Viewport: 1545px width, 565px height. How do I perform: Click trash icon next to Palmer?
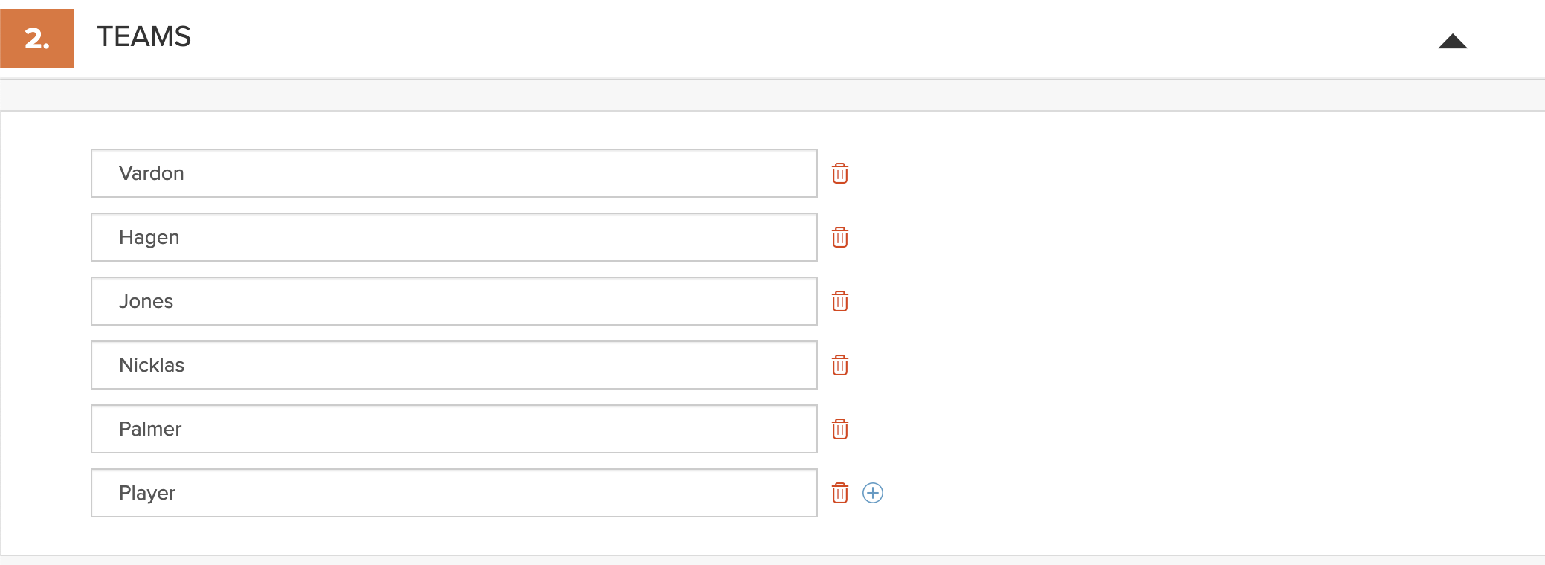click(x=840, y=429)
